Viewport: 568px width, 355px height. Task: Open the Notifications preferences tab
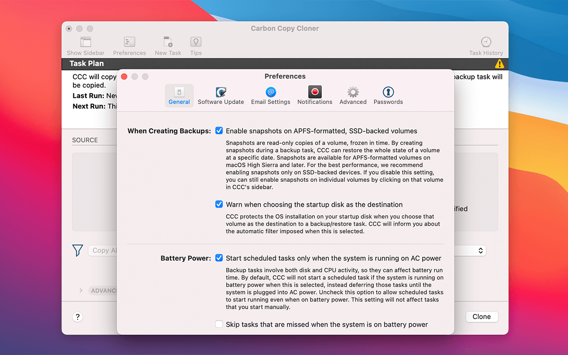[315, 96]
